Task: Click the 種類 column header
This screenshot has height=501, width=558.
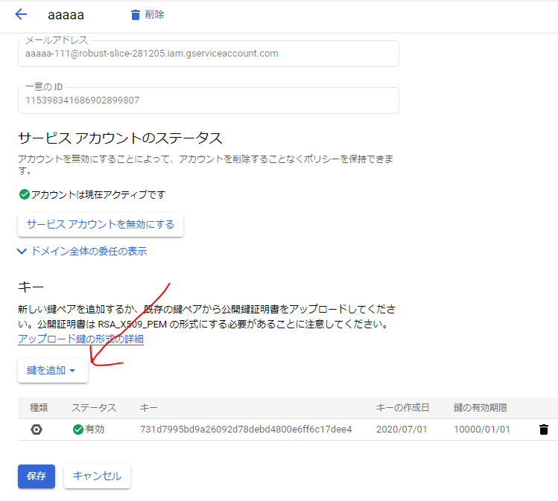Action: [x=39, y=408]
